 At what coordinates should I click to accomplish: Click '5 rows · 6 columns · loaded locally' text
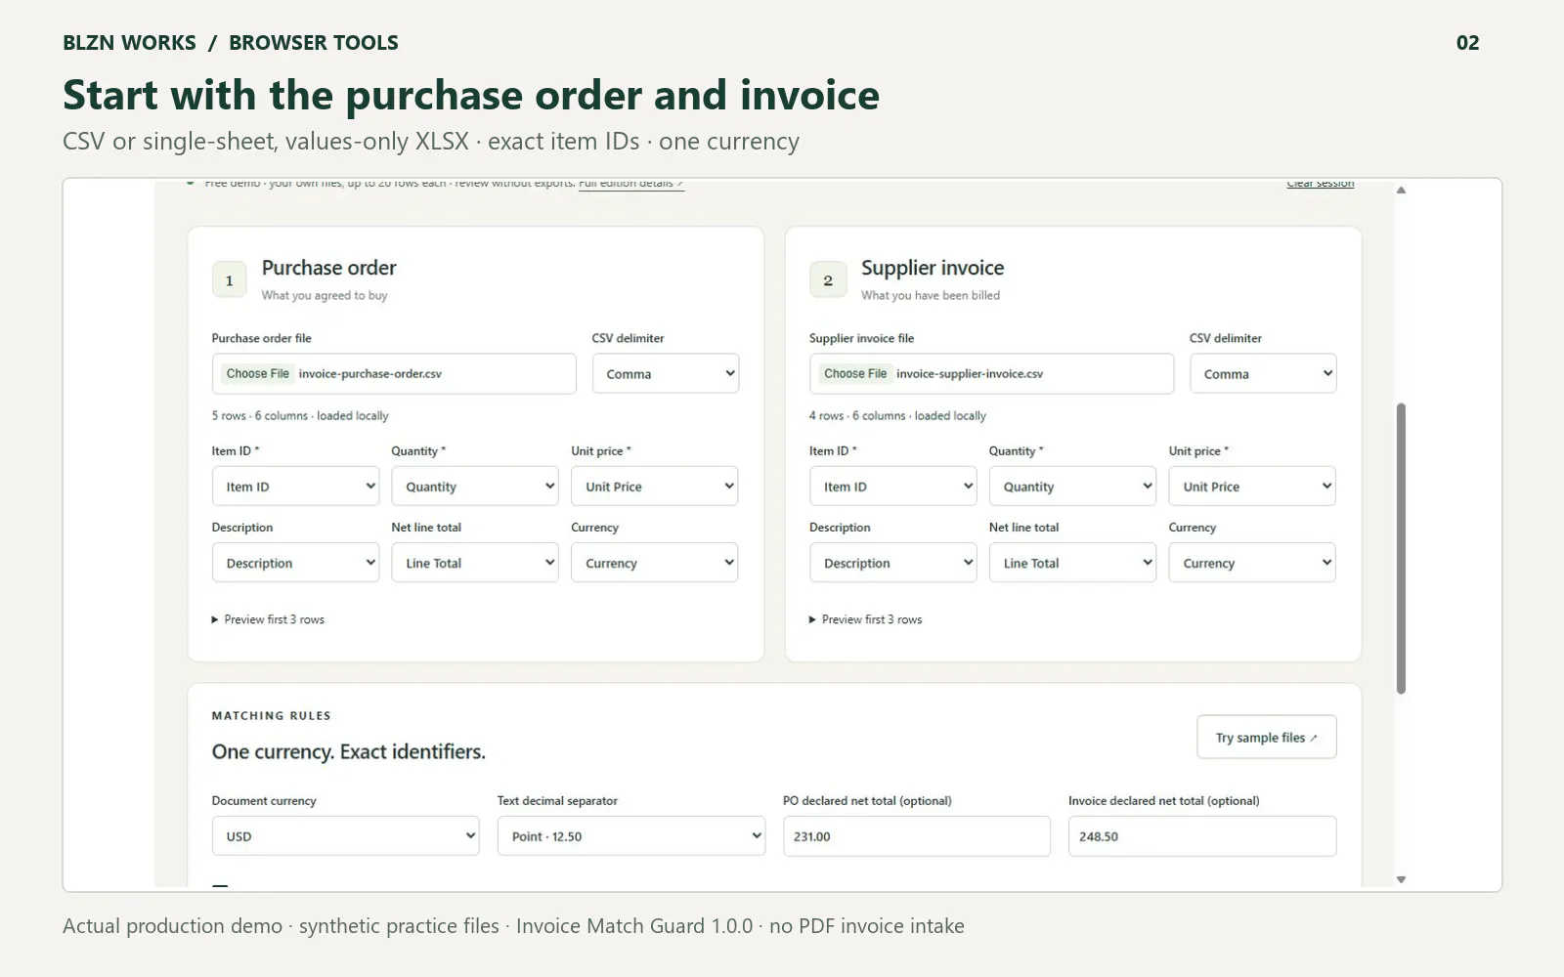300,415
